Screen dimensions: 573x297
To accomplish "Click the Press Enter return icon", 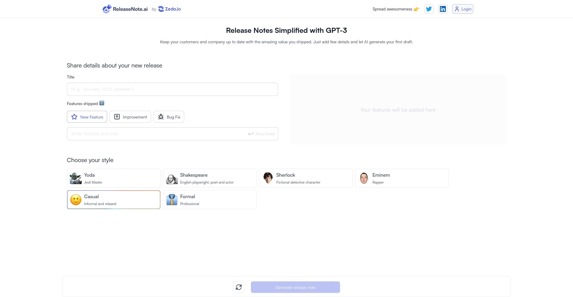I will (x=251, y=134).
